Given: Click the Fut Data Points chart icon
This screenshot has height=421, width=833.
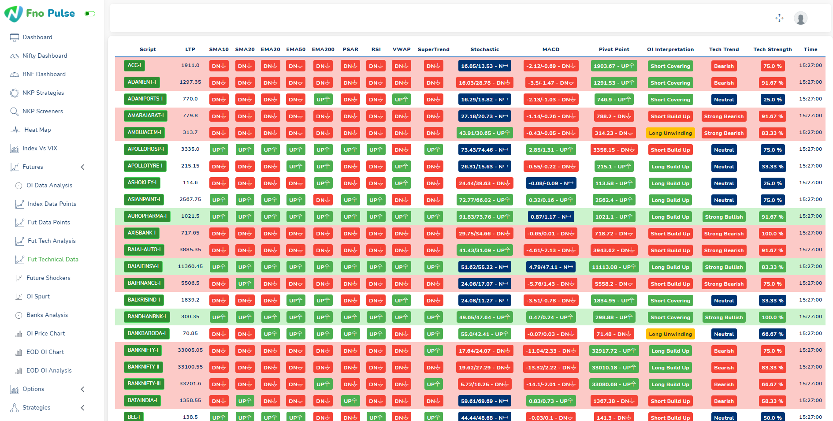Looking at the screenshot, I should click(x=19, y=223).
